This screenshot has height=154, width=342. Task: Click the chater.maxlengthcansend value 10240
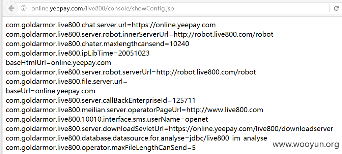(x=179, y=44)
